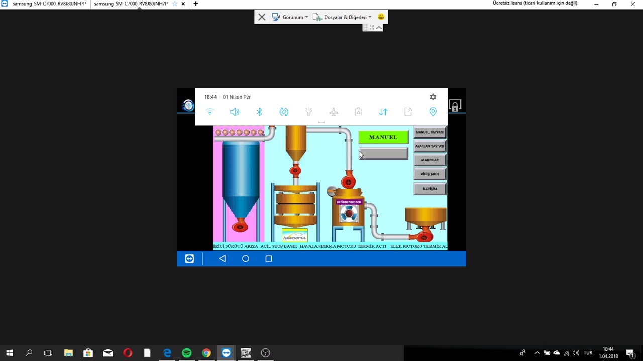The image size is (643, 361).
Task: Click the TUR keyboard language indicator
Action: click(588, 353)
